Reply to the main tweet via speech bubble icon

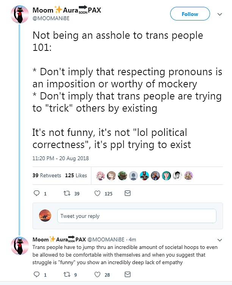(37, 193)
